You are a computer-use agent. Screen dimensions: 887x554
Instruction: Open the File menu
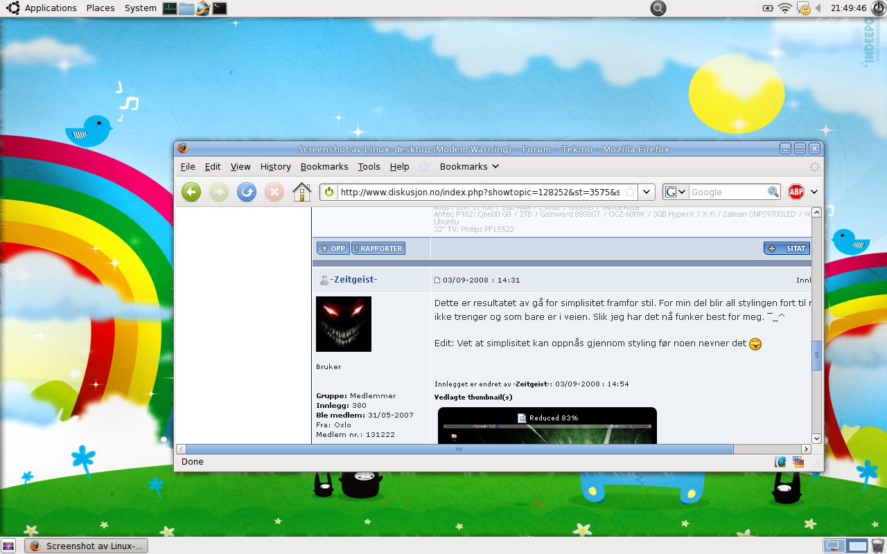pyautogui.click(x=188, y=166)
